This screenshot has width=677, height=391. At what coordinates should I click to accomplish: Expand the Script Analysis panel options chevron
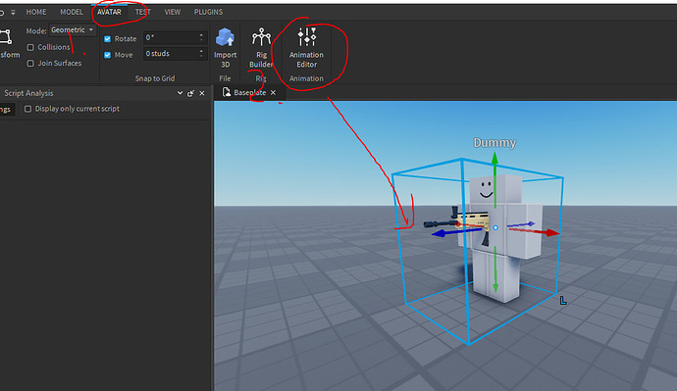181,93
